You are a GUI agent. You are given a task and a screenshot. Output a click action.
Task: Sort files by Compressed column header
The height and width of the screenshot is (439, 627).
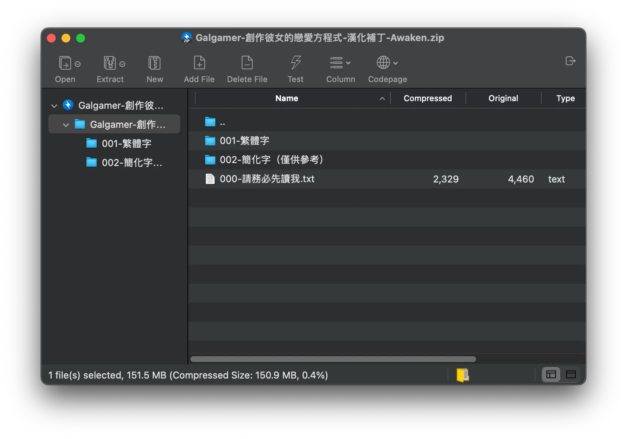pyautogui.click(x=427, y=98)
